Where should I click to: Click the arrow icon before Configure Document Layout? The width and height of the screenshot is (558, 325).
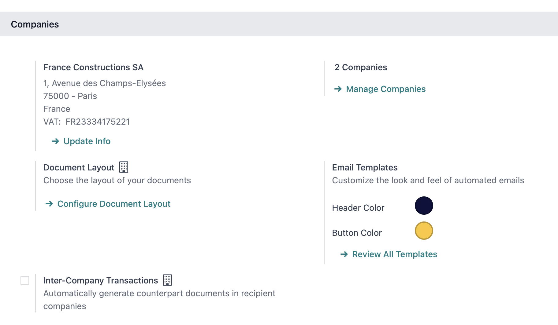(49, 204)
